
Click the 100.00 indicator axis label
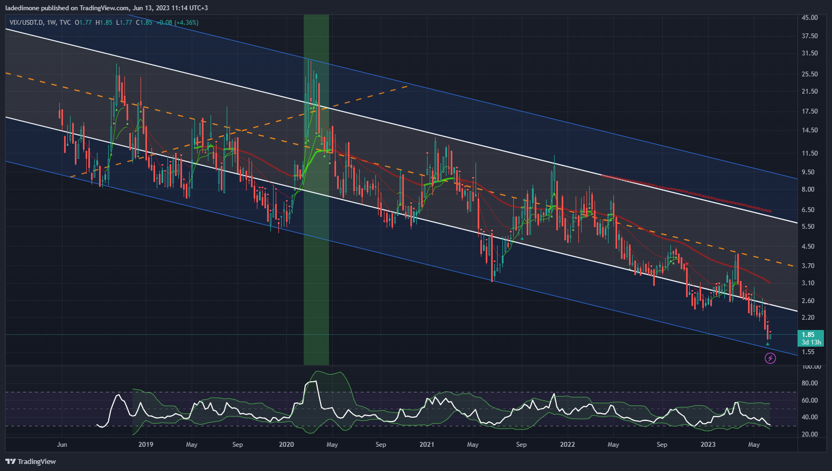(812, 367)
